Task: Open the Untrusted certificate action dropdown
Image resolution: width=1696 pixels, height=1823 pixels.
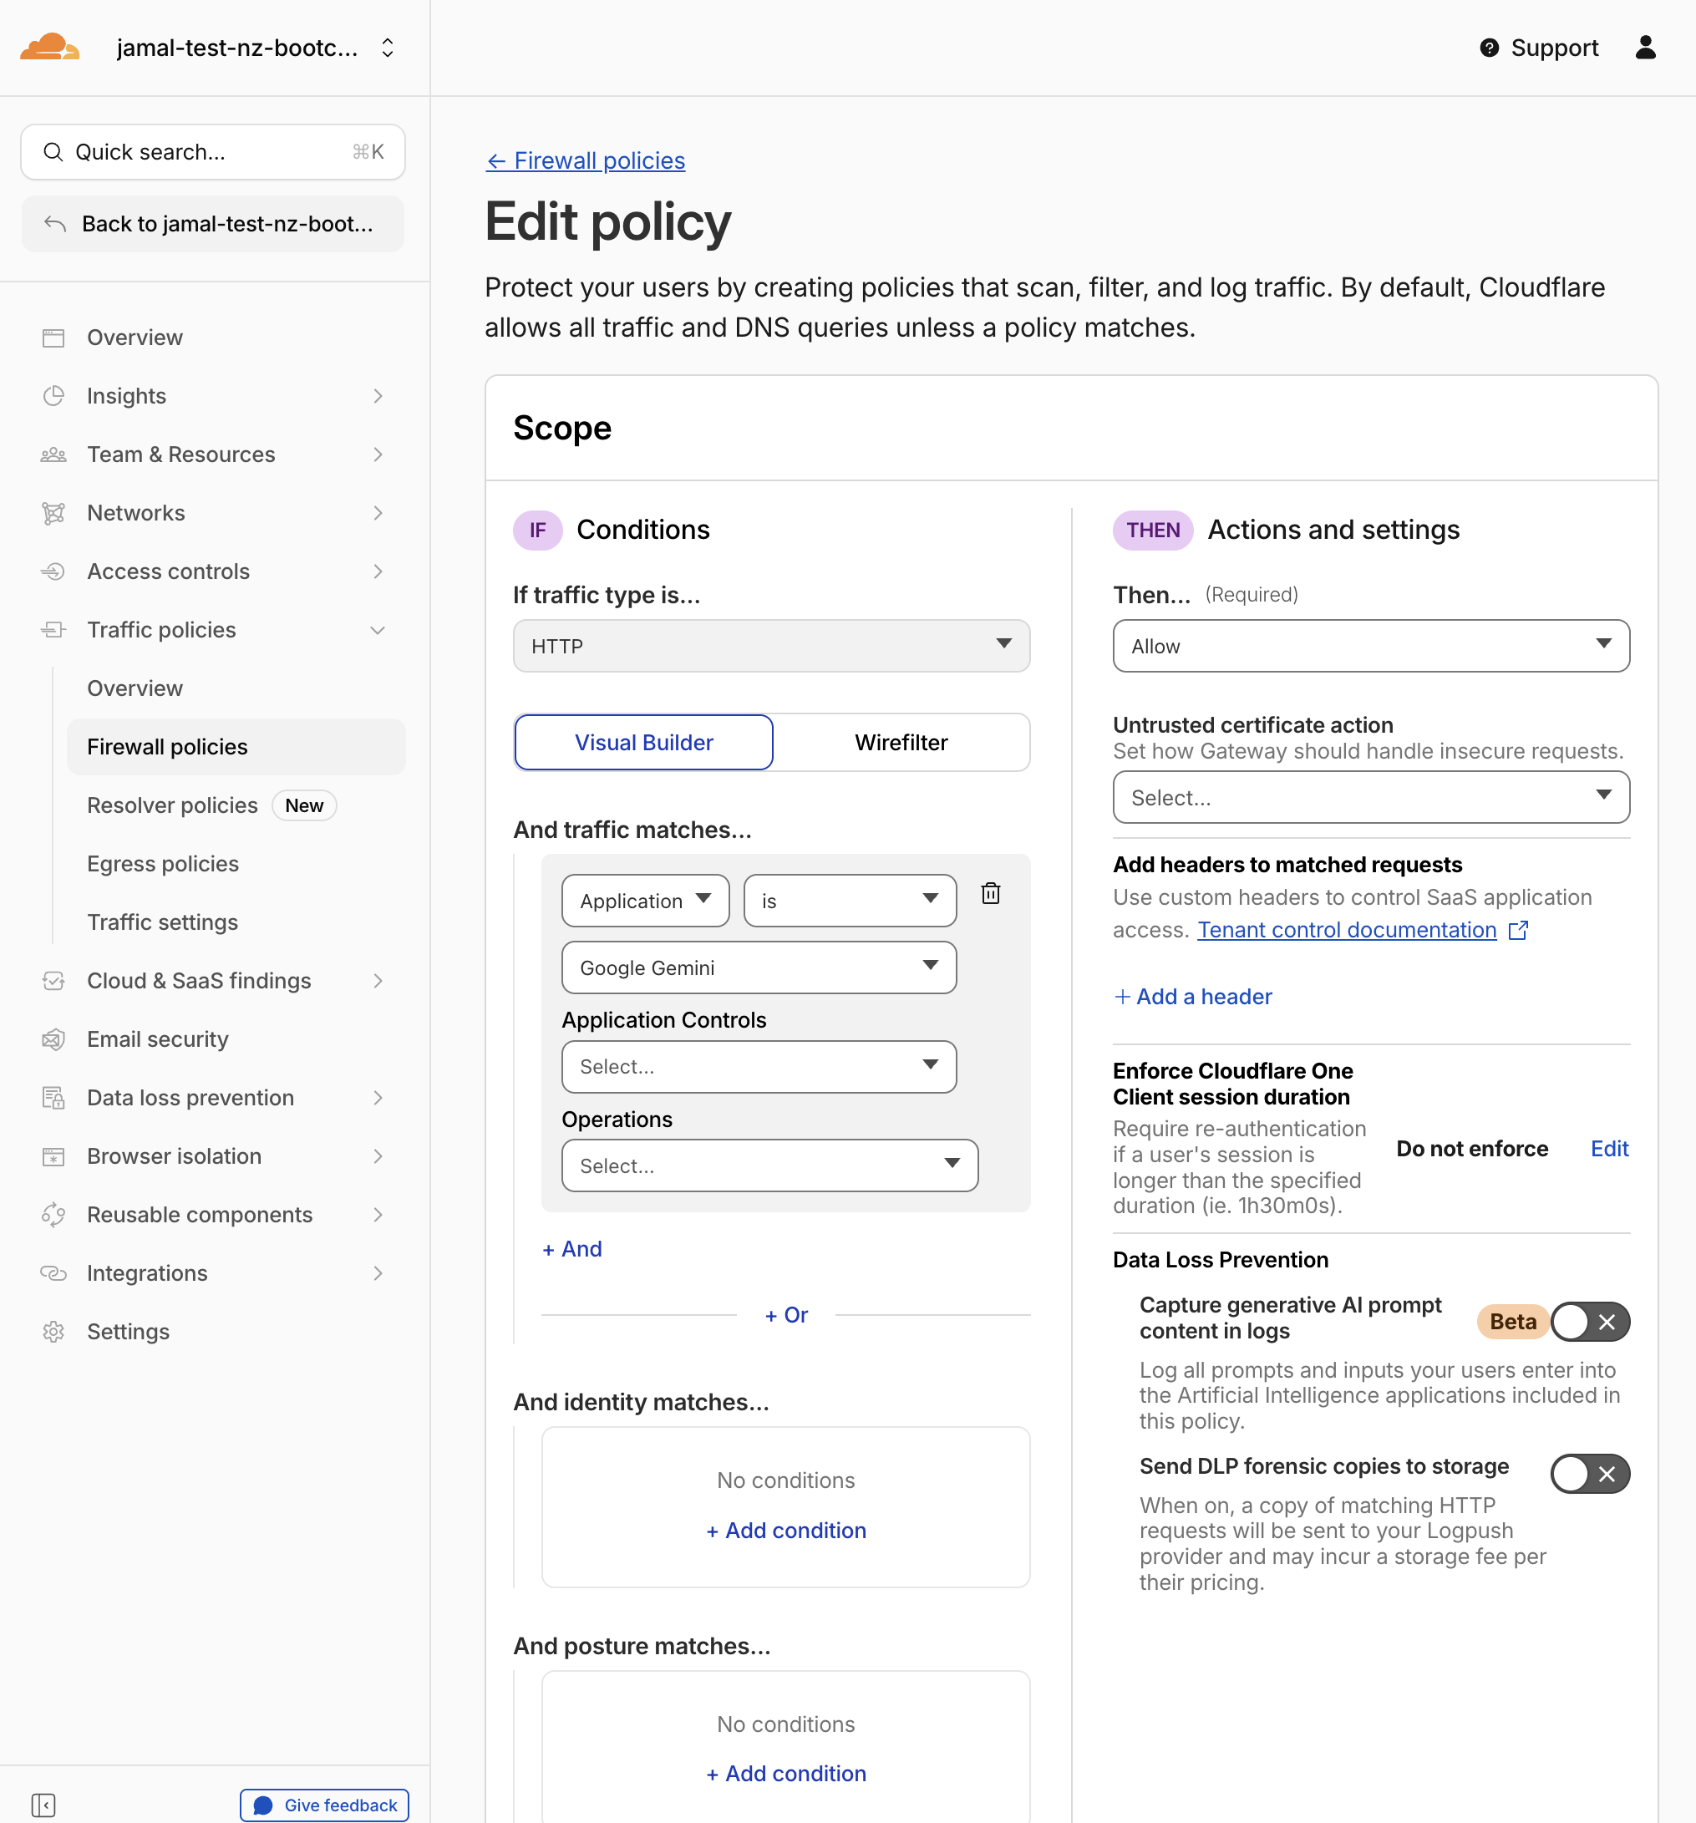Action: tap(1370, 797)
